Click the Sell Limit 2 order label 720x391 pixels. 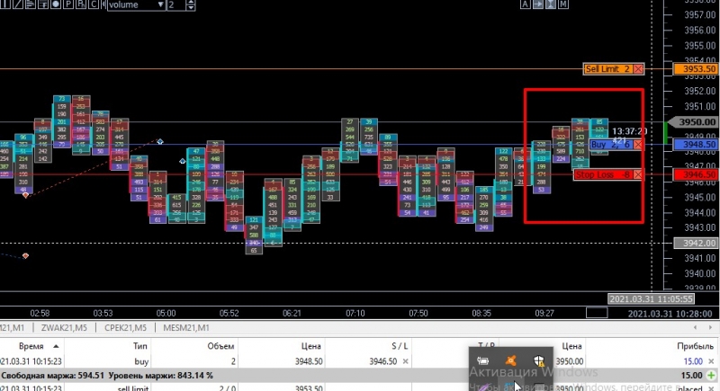pos(608,68)
